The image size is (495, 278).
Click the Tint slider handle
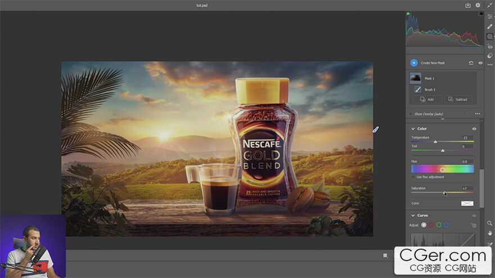(443, 151)
